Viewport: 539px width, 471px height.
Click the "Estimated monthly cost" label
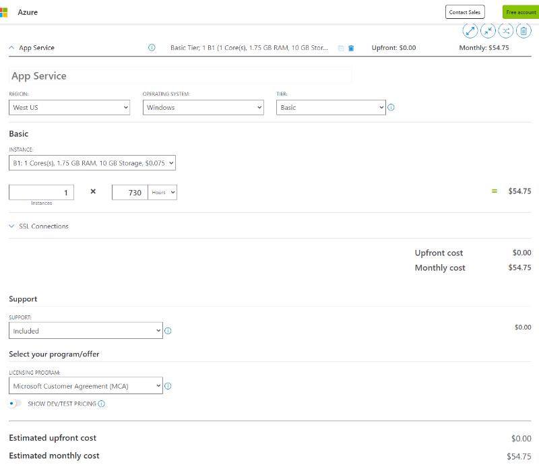point(54,456)
